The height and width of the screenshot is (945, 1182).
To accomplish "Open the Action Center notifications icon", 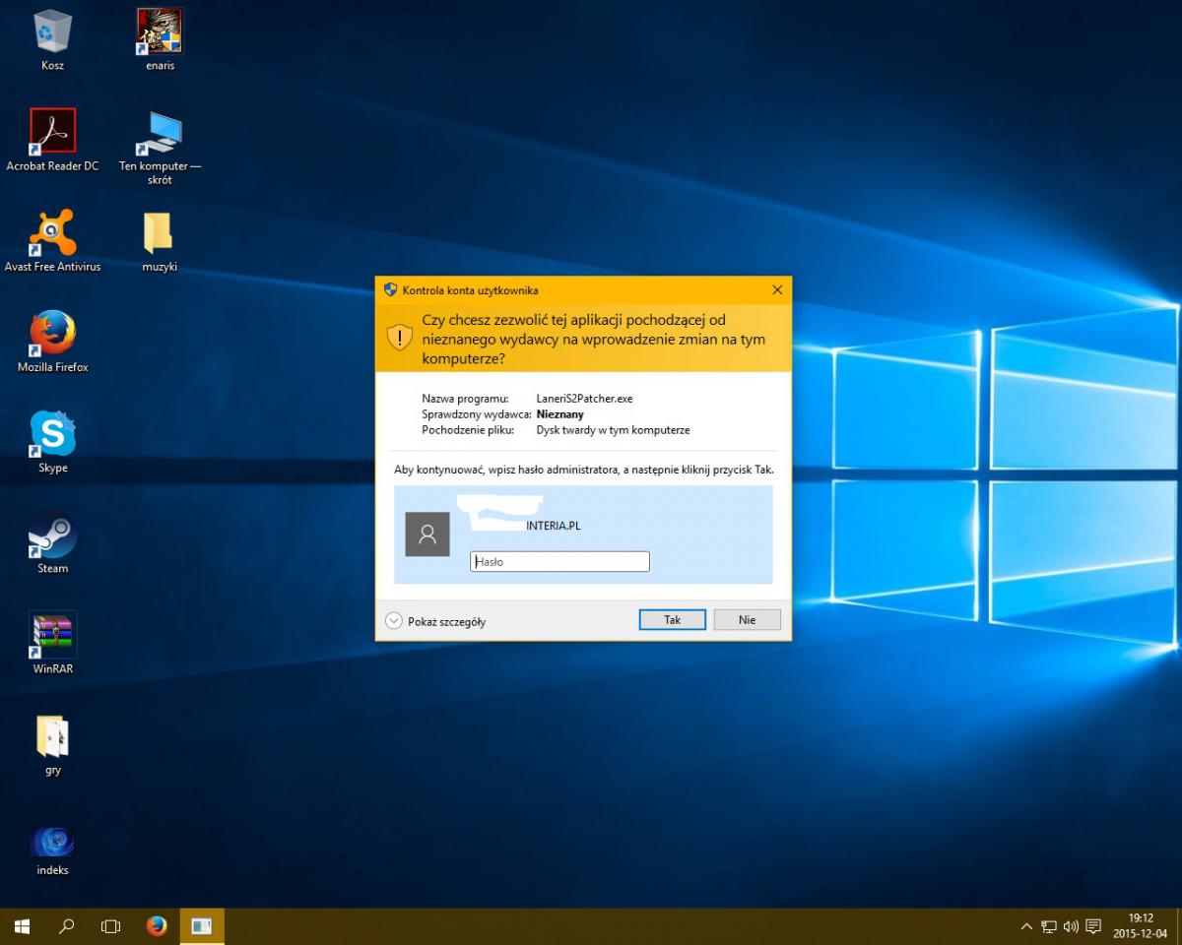I will pyautogui.click(x=1093, y=926).
